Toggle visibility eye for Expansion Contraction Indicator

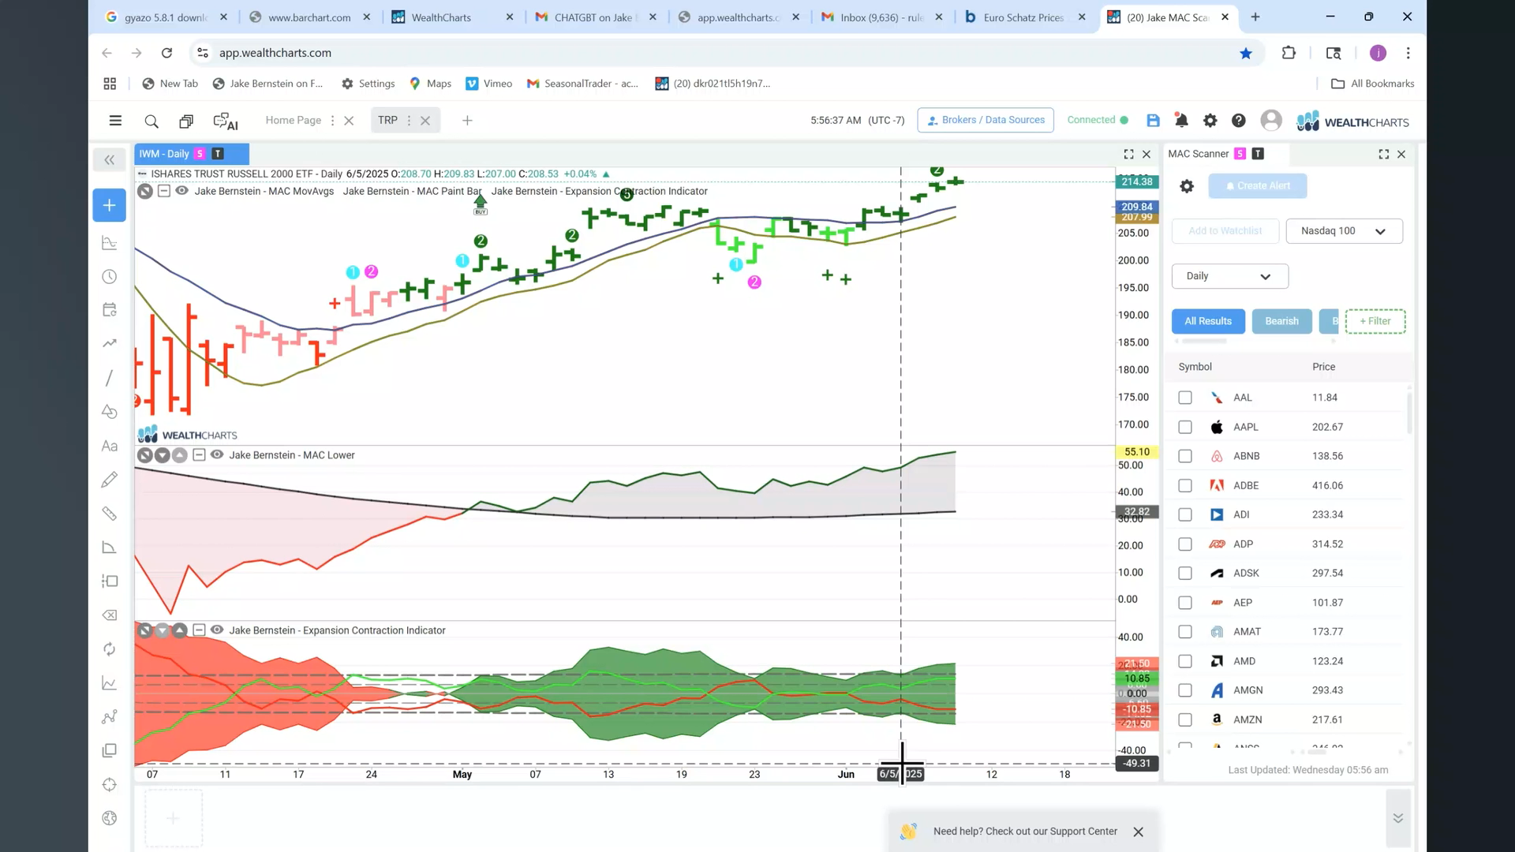tap(217, 630)
